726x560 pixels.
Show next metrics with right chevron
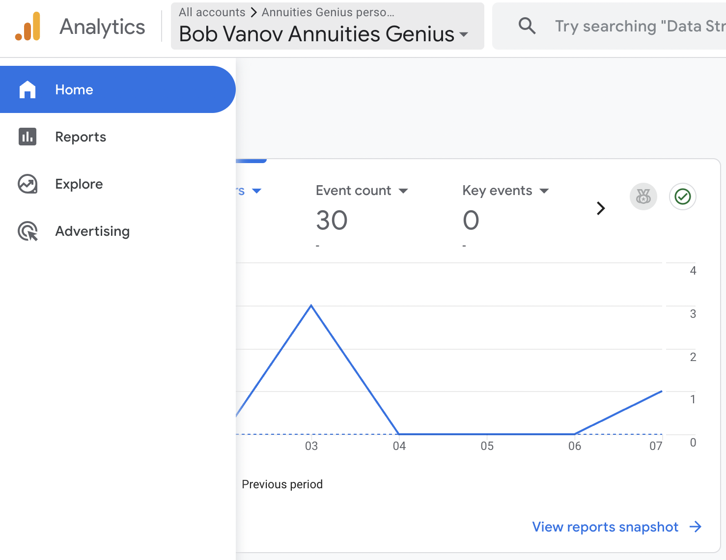click(600, 208)
